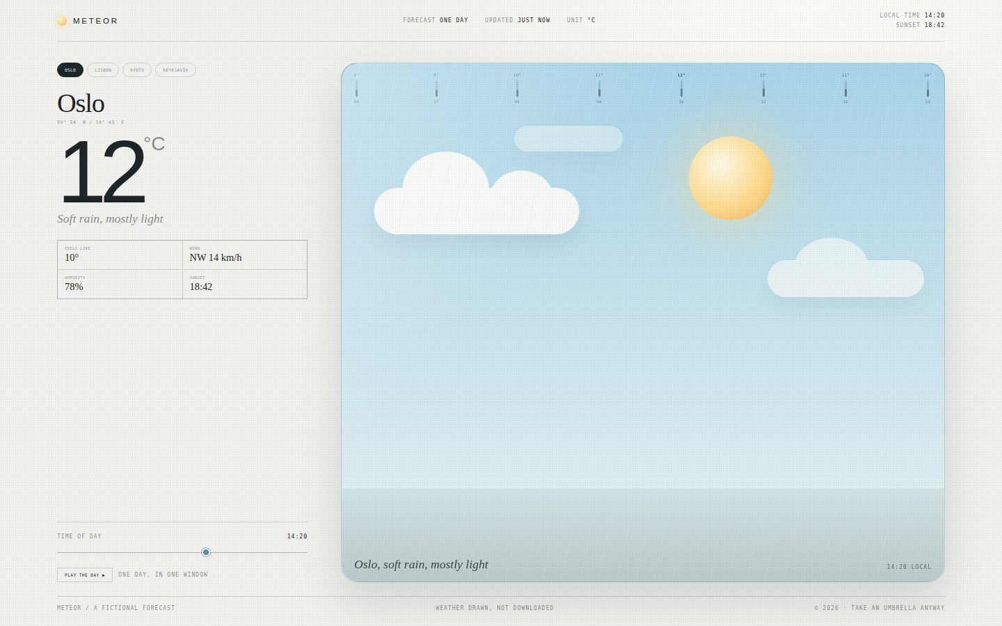Click "Meteor / A Fictional Forecast" footer text
The height and width of the screenshot is (626, 1002).
coord(116,608)
